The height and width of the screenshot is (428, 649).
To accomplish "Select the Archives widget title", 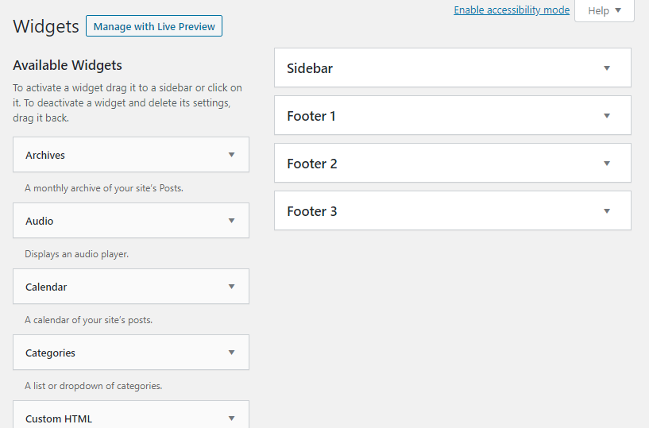I will pos(45,155).
